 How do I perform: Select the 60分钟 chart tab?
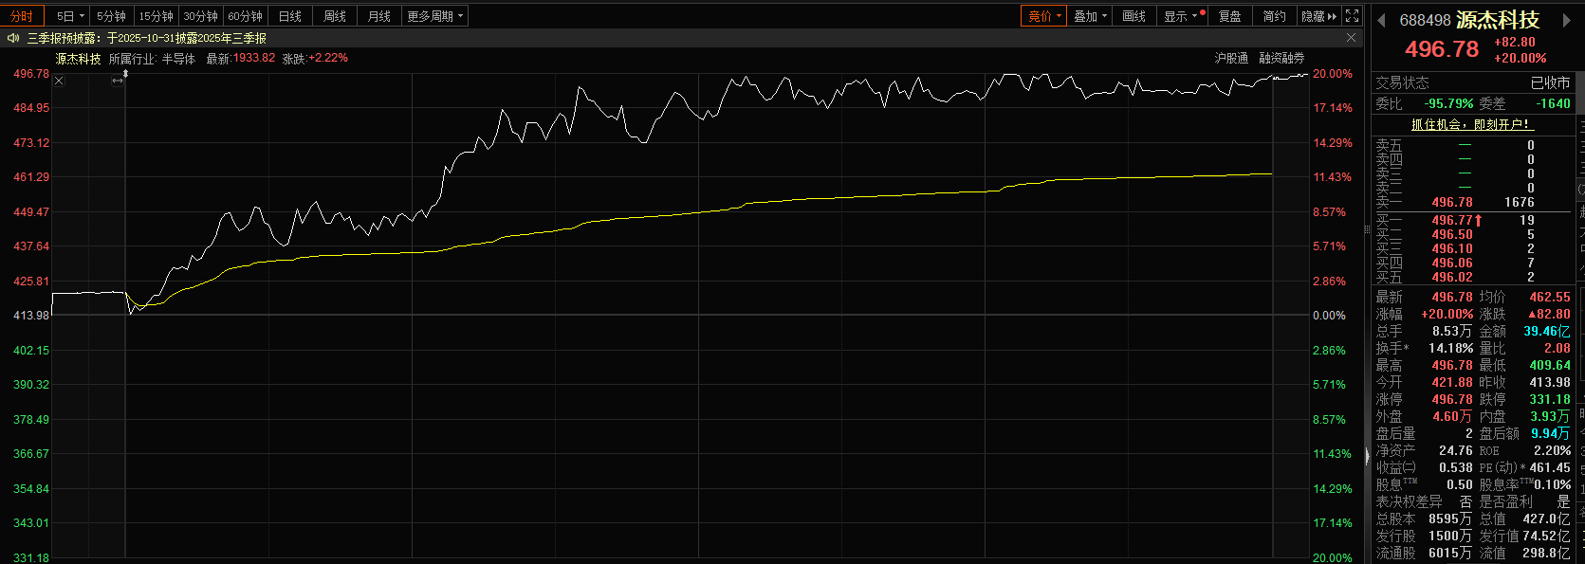(x=245, y=16)
